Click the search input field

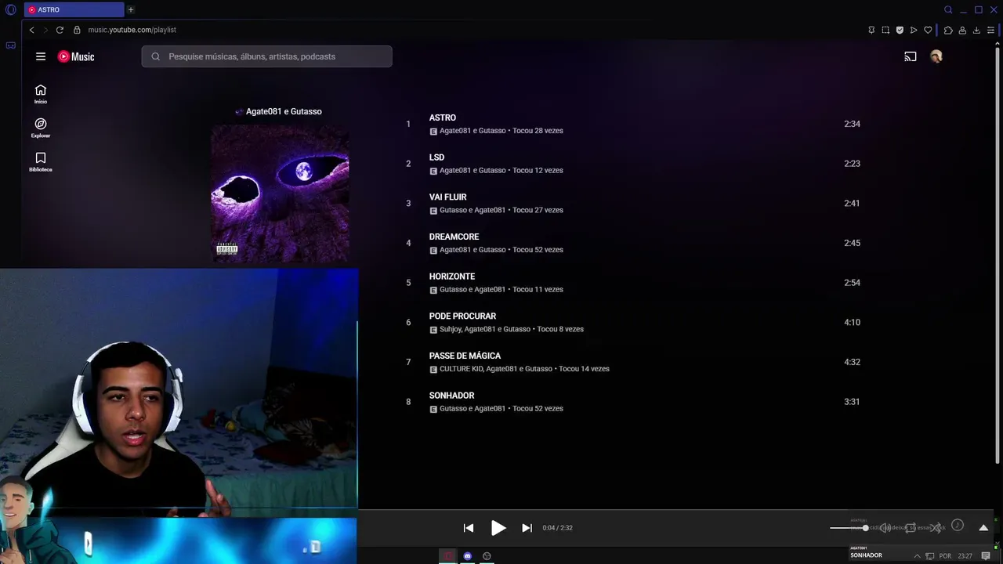coord(266,56)
